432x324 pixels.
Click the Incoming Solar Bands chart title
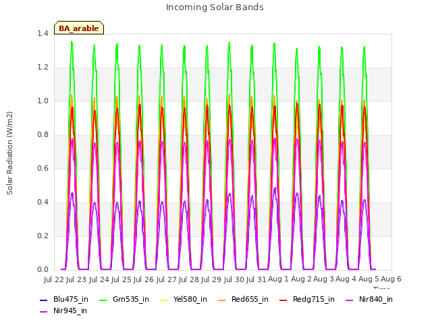[x=215, y=7]
